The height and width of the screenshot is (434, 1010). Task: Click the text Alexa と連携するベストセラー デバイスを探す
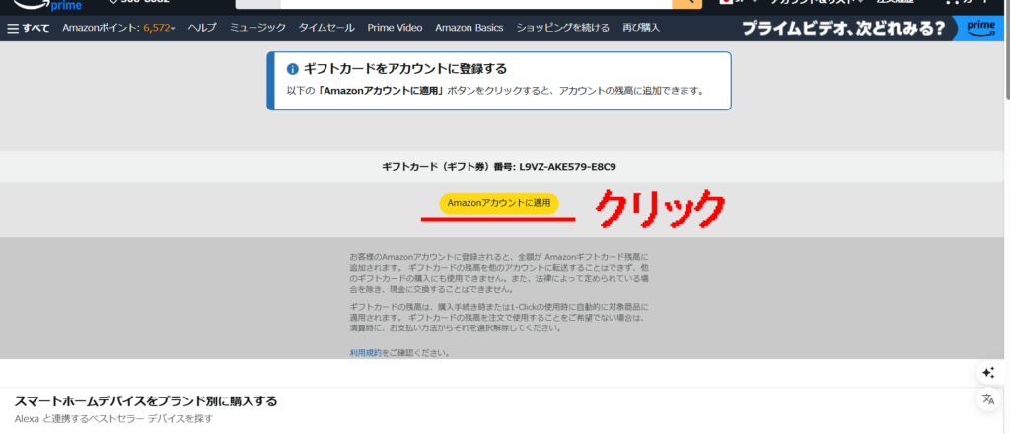click(113, 419)
